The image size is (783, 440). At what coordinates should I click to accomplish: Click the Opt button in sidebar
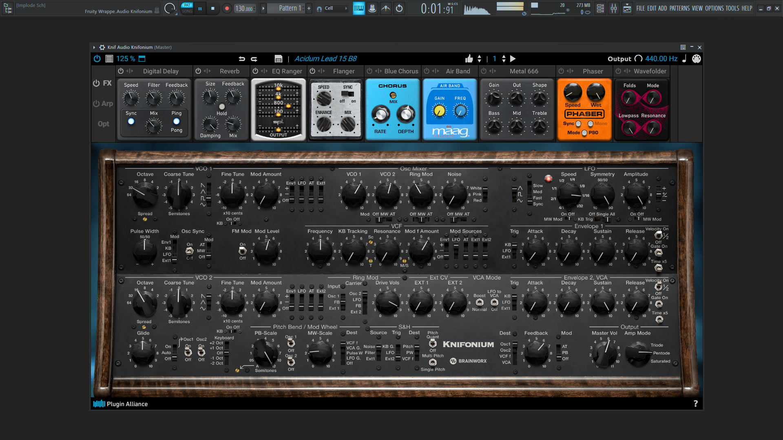pyautogui.click(x=103, y=124)
